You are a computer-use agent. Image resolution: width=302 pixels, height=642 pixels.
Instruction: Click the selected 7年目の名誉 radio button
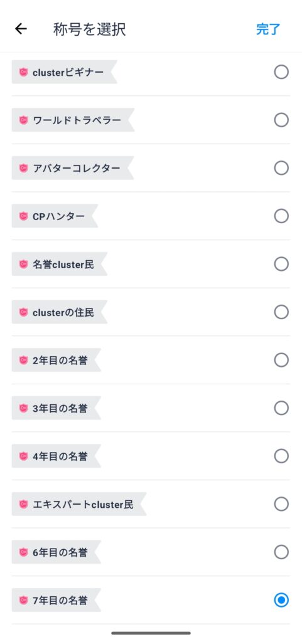[281, 600]
